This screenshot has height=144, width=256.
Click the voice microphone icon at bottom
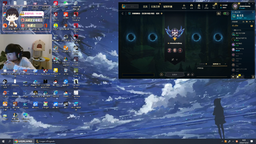tap(242, 77)
